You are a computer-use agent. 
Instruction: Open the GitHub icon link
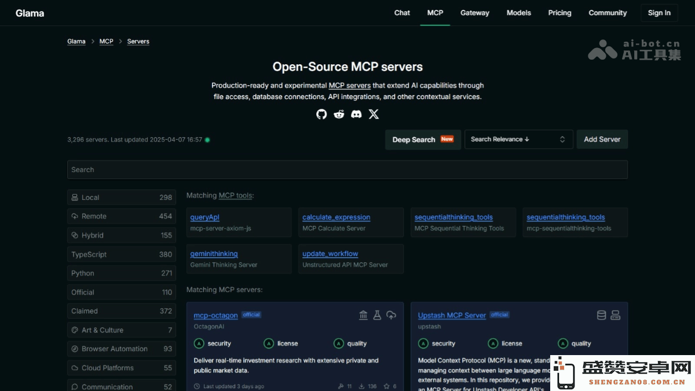[321, 114]
